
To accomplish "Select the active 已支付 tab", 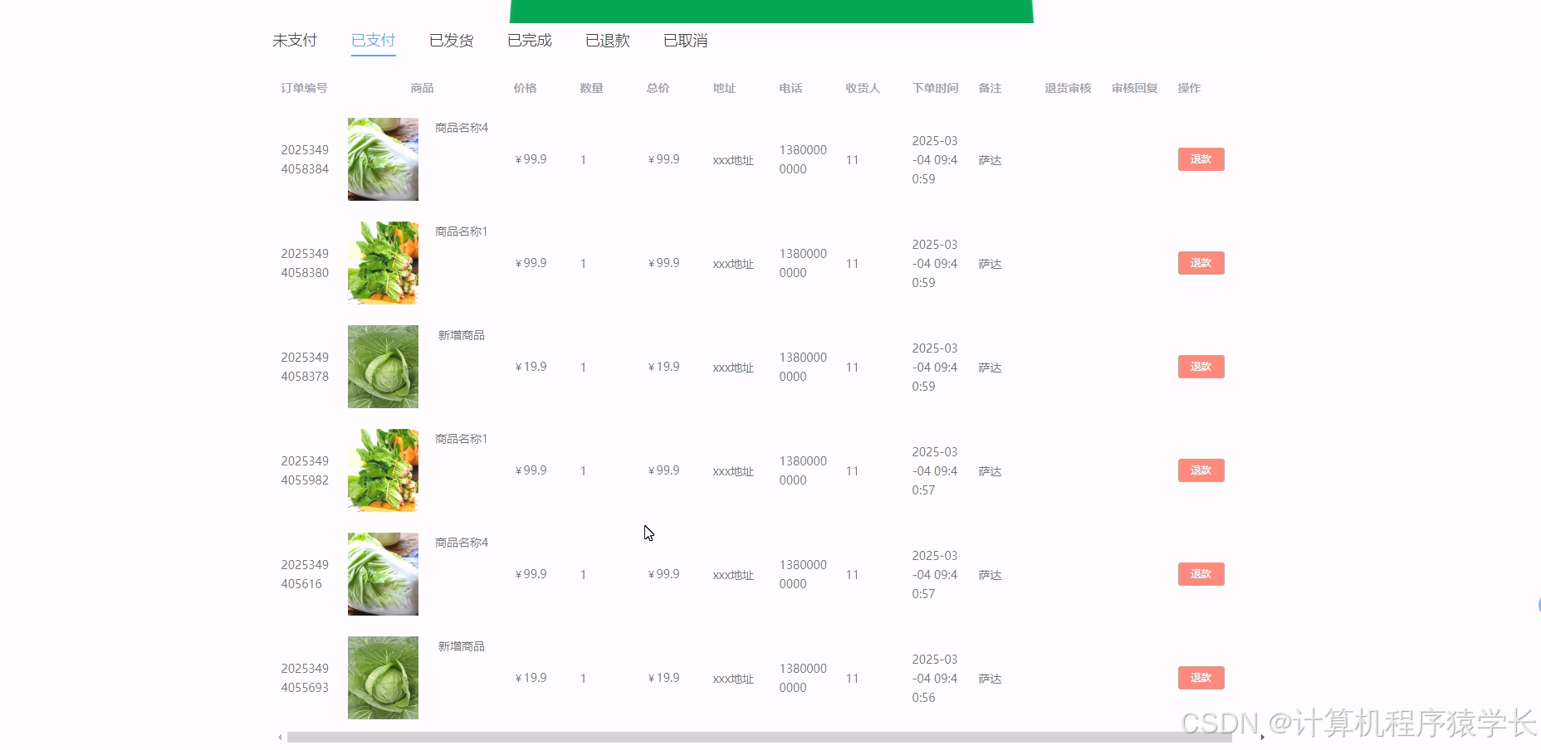I will (373, 39).
